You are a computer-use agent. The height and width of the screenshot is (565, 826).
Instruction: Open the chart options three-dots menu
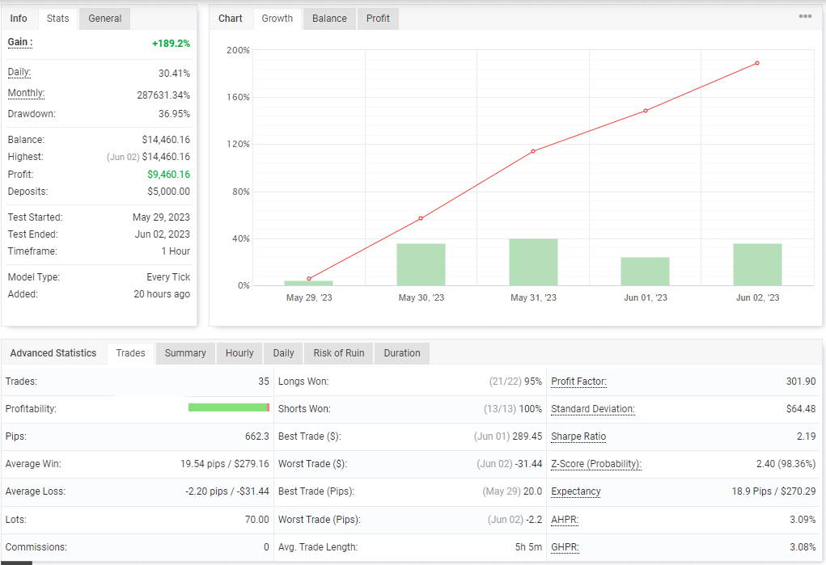805,16
